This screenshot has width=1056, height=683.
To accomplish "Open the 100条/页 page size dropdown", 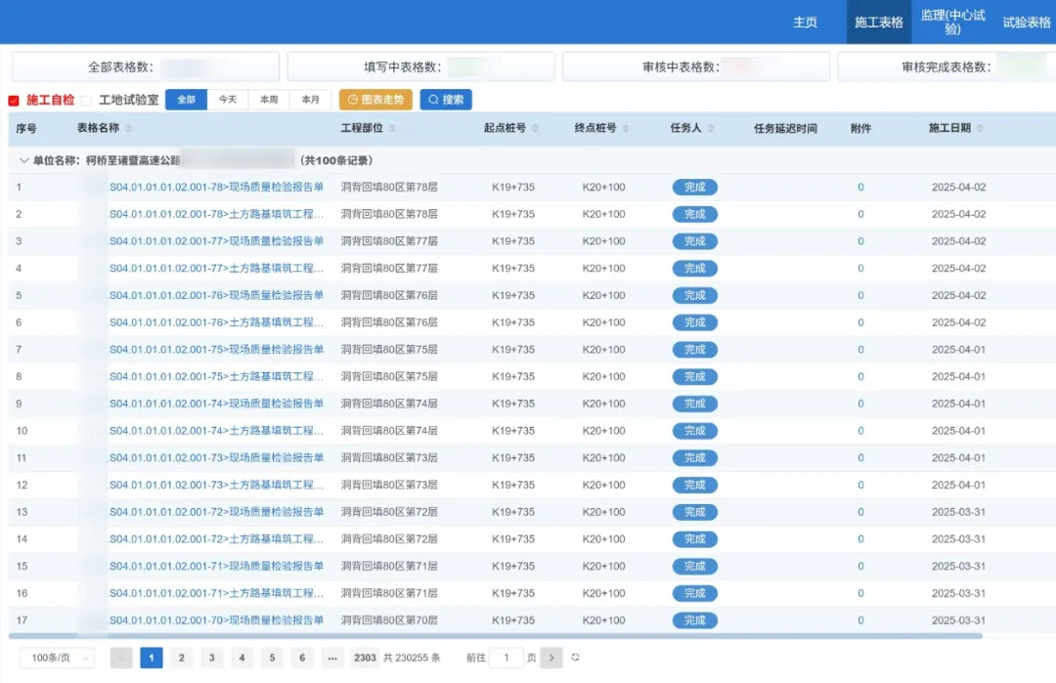I will coord(58,658).
